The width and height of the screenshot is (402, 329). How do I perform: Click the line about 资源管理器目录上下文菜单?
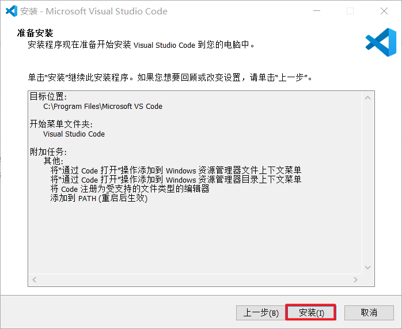[x=176, y=180]
